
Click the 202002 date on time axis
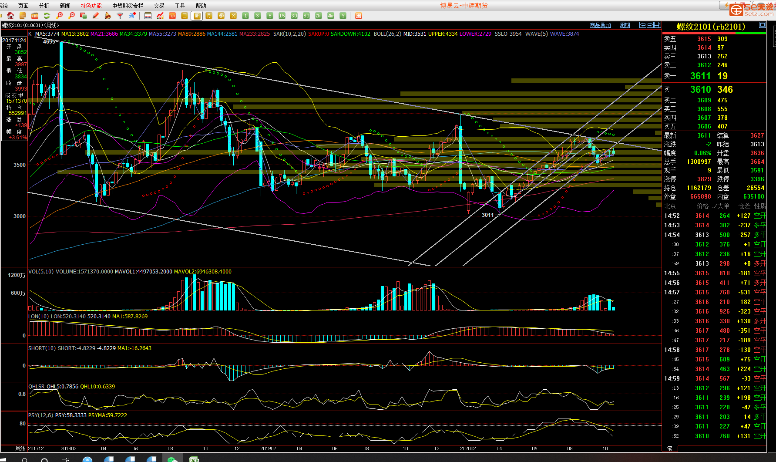[468, 449]
